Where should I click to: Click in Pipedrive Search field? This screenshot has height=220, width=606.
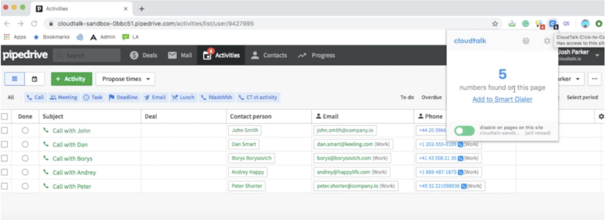coord(87,55)
